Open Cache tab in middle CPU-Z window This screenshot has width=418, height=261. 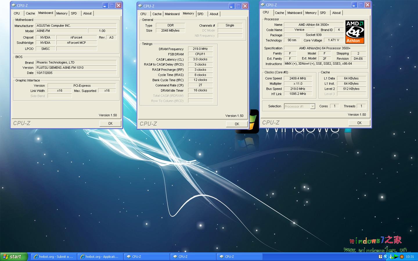[x=157, y=14]
